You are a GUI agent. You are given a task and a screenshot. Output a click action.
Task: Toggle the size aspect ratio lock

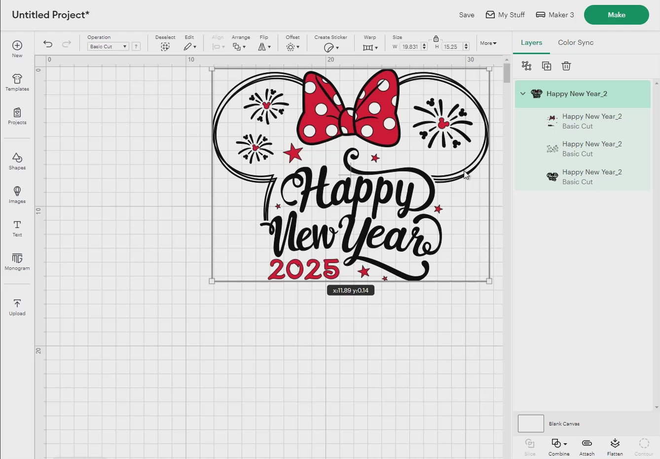(x=436, y=38)
